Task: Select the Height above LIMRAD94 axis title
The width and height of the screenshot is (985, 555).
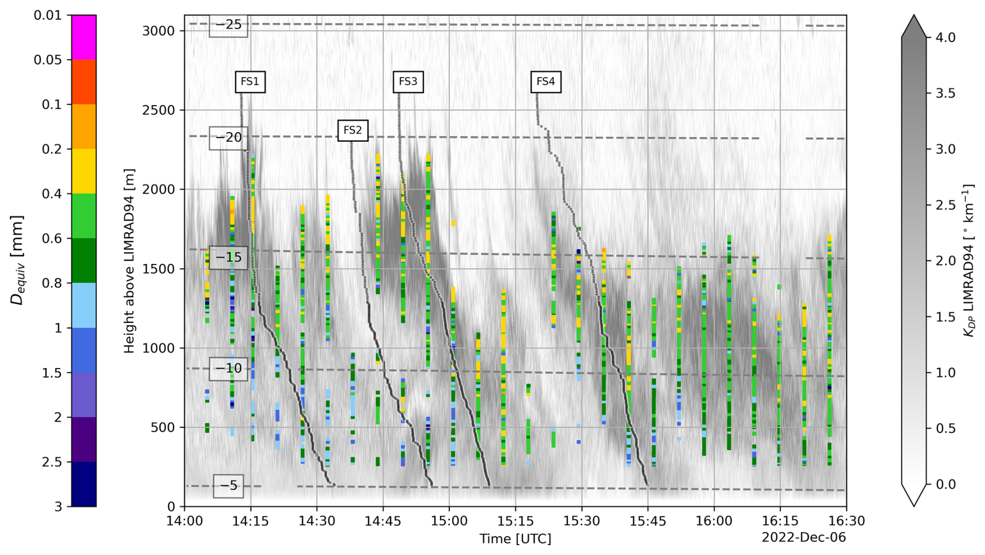Action: [129, 261]
